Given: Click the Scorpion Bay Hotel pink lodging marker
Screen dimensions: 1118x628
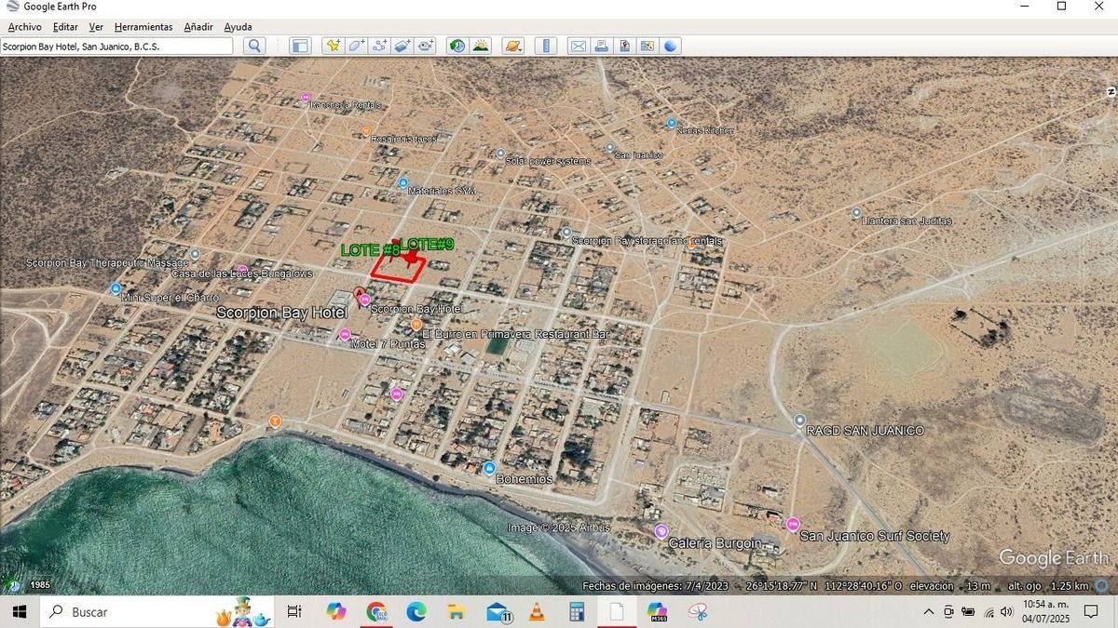Looking at the screenshot, I should coord(365,300).
